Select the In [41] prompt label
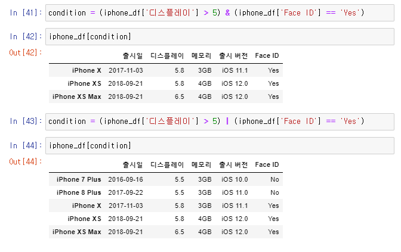401x252 pixels. (x=26, y=13)
